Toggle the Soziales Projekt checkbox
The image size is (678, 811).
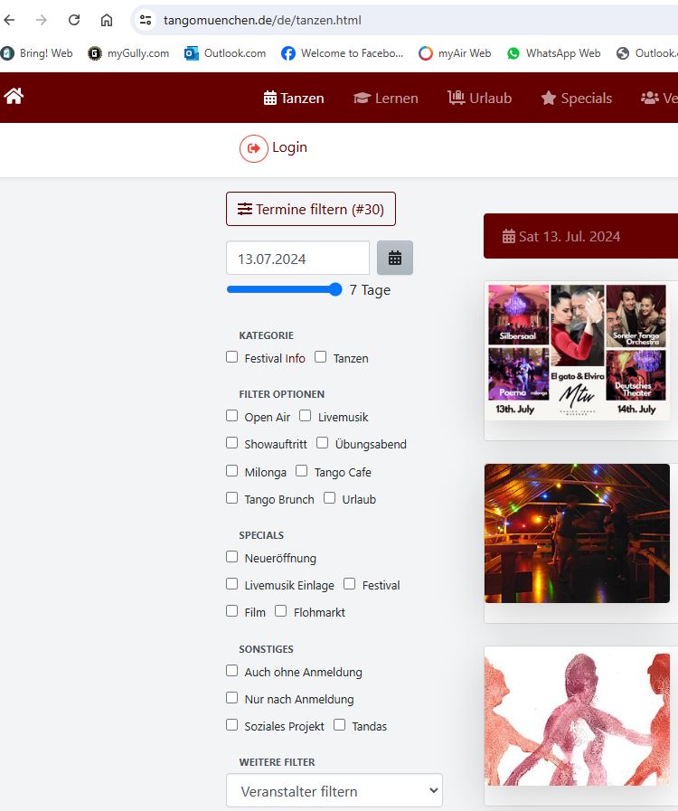click(232, 725)
